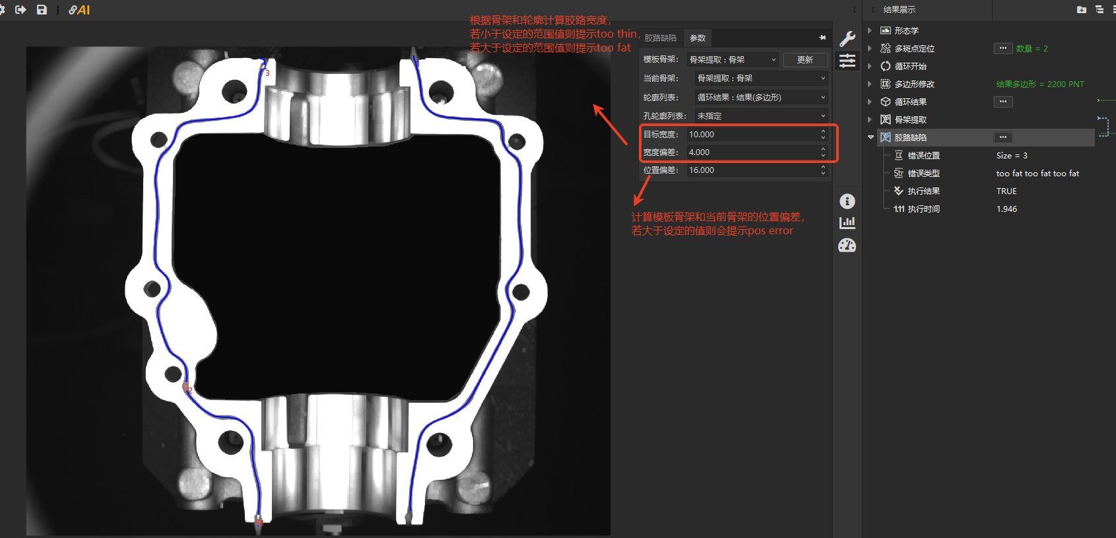Click the 更新 button

pos(805,59)
